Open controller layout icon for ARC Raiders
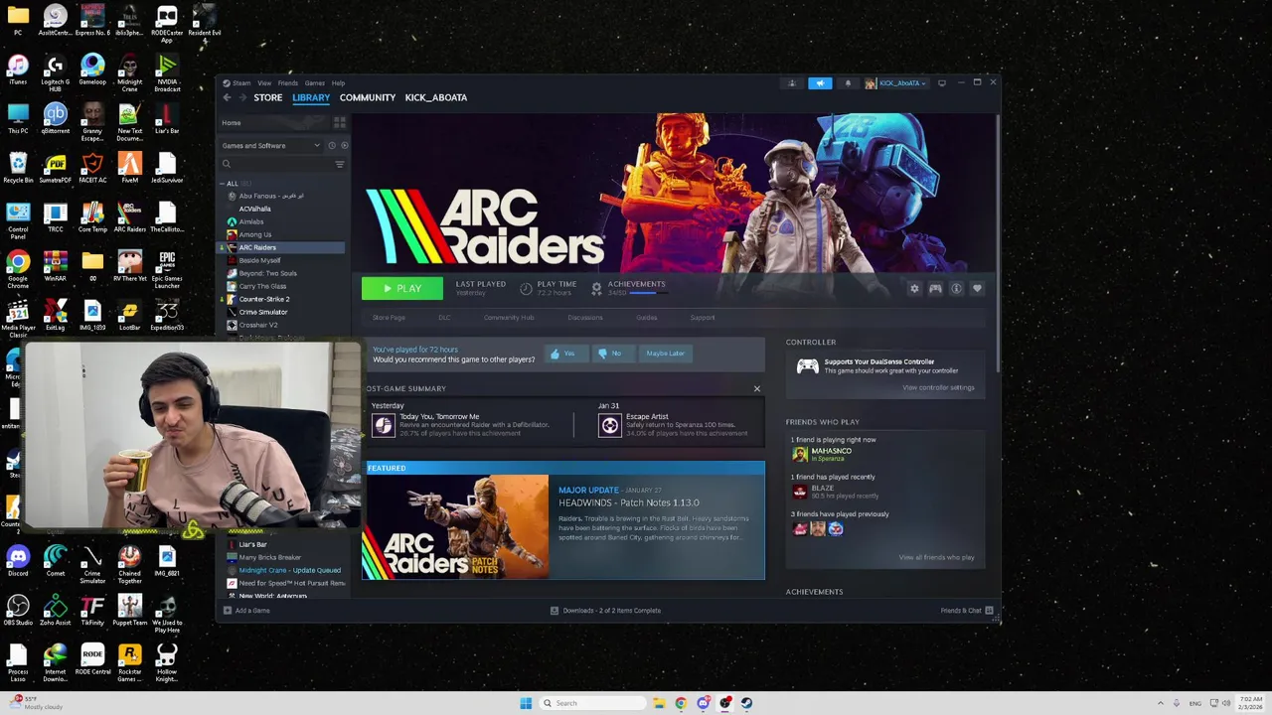 coord(935,288)
